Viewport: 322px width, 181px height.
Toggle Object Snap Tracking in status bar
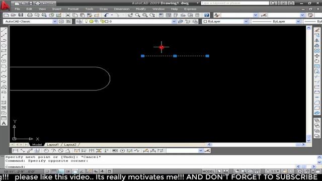coord(82,171)
